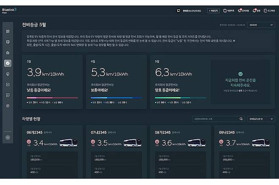The height and width of the screenshot is (185, 279).
Task: Click the vehicle number search field
Action: pyautogui.click(x=218, y=119)
